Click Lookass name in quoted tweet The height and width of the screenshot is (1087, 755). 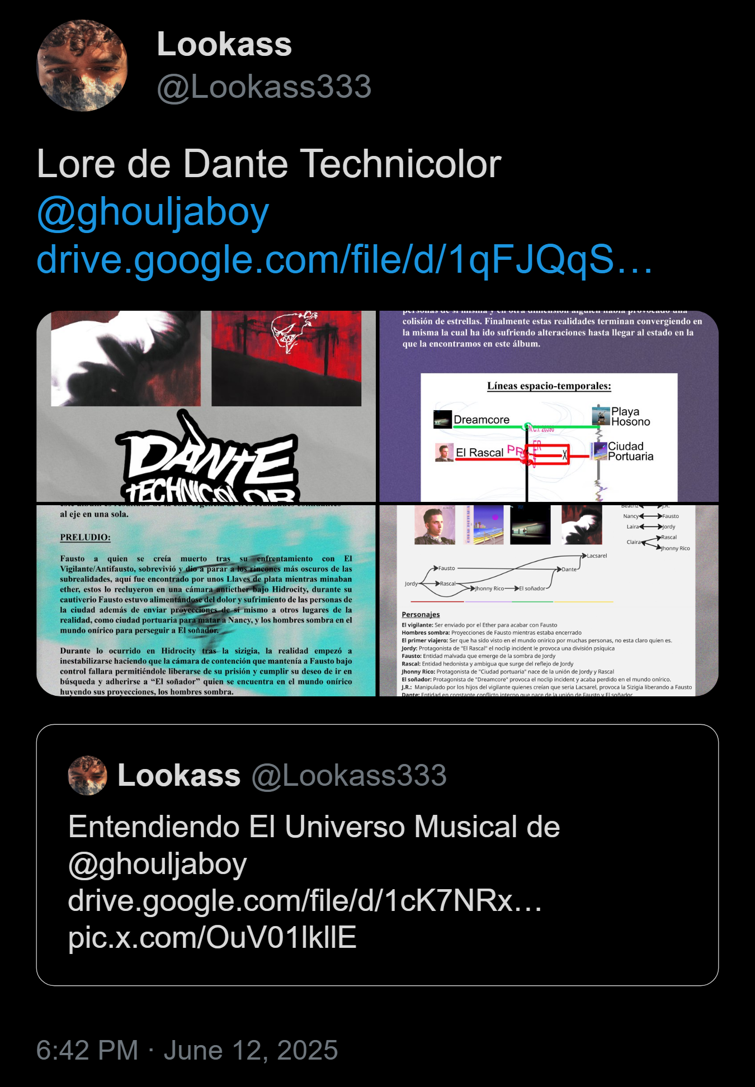(179, 776)
